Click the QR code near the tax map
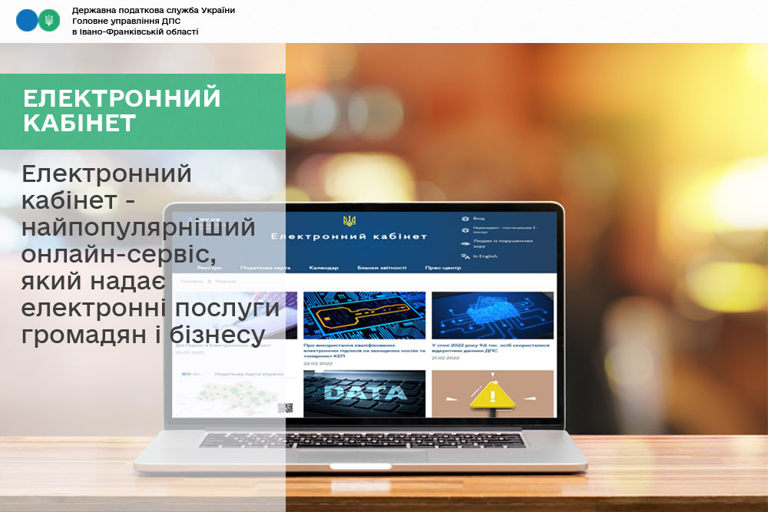 tap(286, 408)
